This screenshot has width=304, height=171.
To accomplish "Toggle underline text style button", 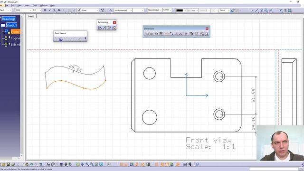I will point(55,10).
